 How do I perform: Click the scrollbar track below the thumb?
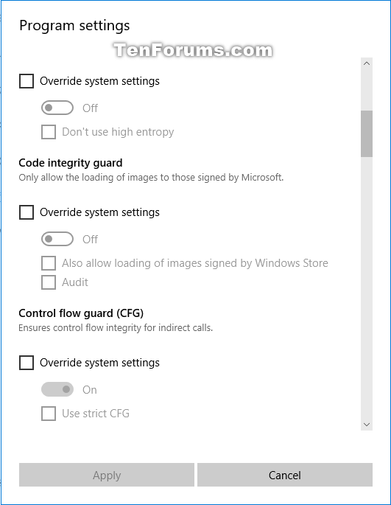367,287
